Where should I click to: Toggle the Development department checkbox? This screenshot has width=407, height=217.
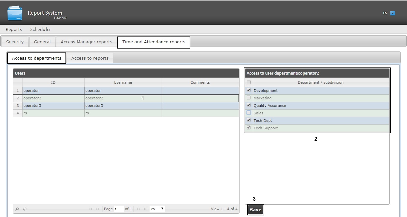click(249, 90)
